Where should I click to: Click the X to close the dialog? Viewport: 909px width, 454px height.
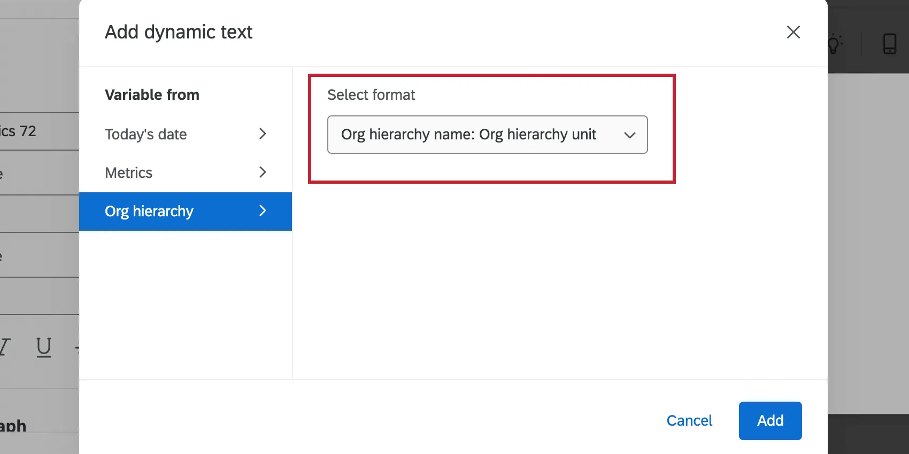[794, 33]
